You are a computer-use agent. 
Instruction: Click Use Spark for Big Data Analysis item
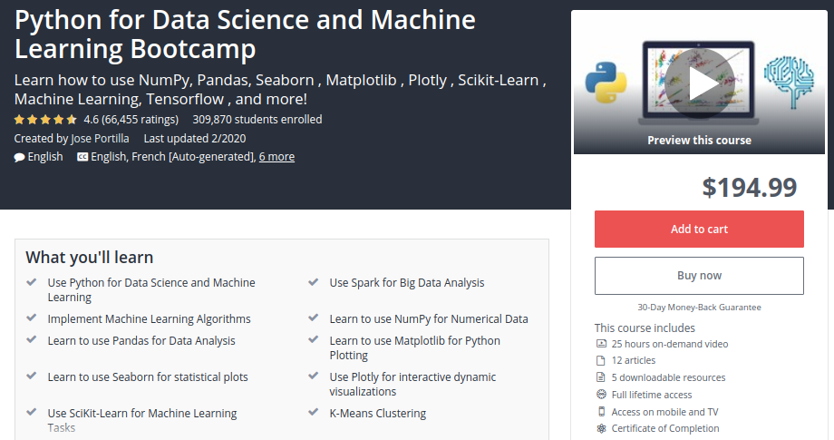(407, 283)
